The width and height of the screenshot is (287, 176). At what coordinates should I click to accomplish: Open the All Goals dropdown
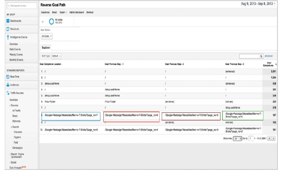point(46,36)
